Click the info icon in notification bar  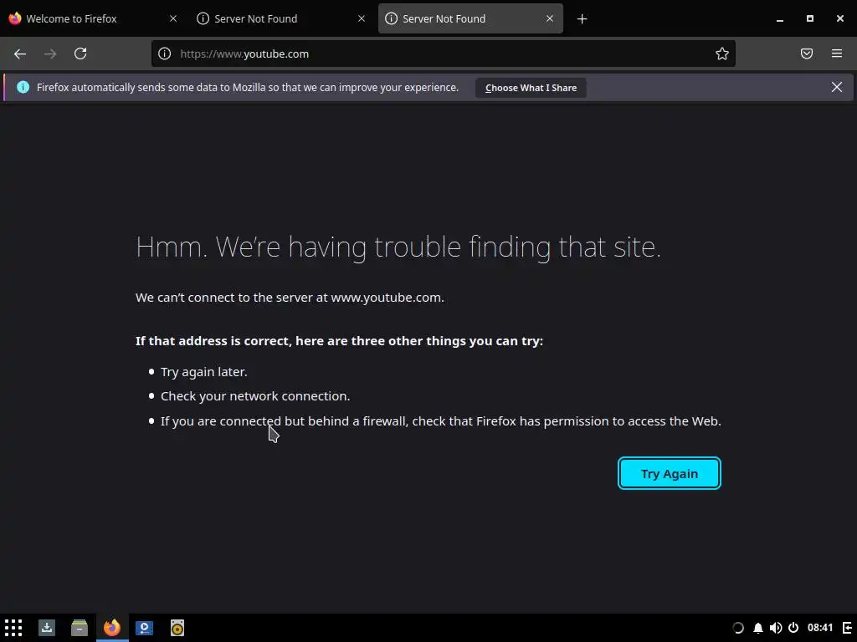tap(23, 87)
